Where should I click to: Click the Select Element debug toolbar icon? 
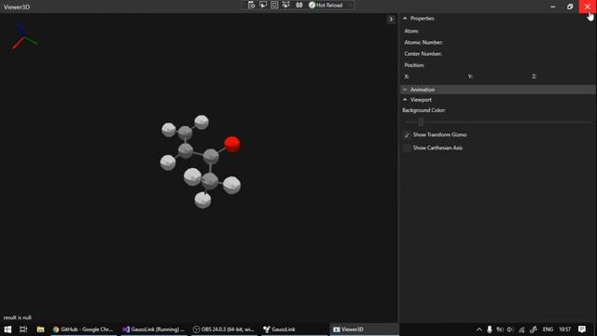click(263, 5)
